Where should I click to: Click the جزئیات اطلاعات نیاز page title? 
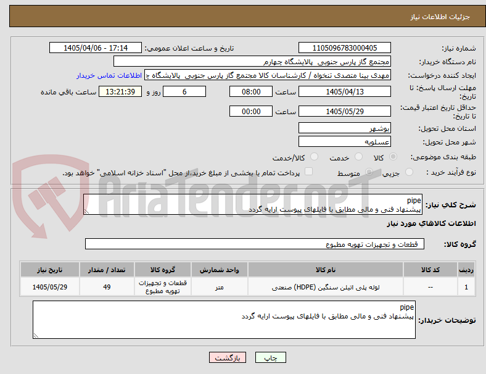440,17
